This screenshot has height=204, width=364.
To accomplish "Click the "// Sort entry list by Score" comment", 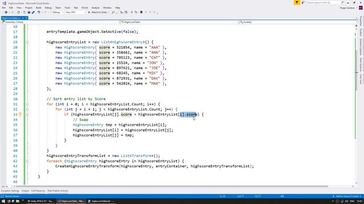I will (76, 99).
